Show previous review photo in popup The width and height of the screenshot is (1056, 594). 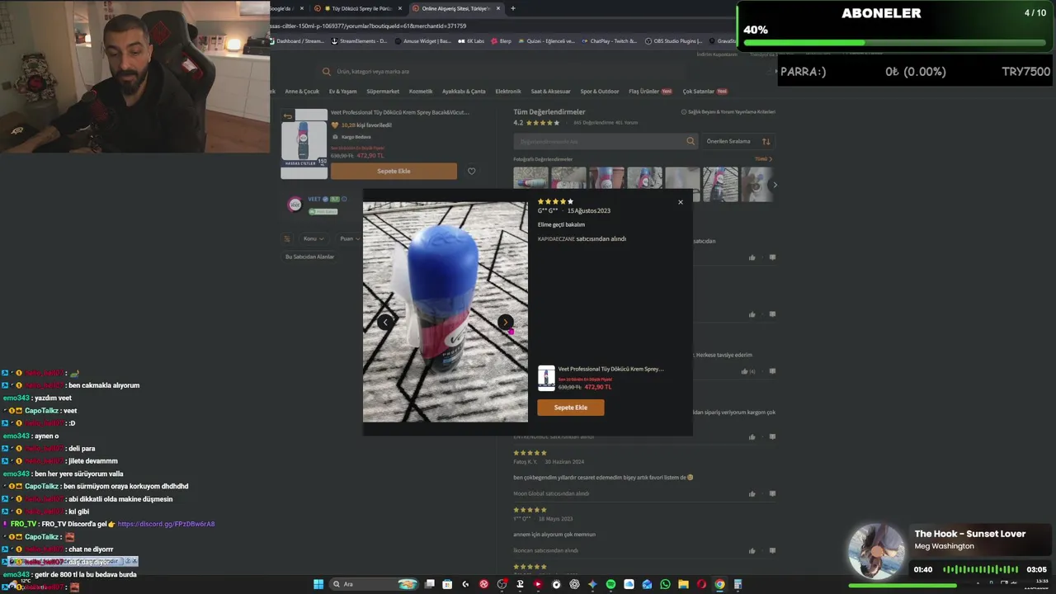point(385,323)
